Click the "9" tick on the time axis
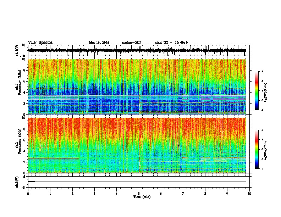This screenshot has height=217, width=281. coord(227,194)
